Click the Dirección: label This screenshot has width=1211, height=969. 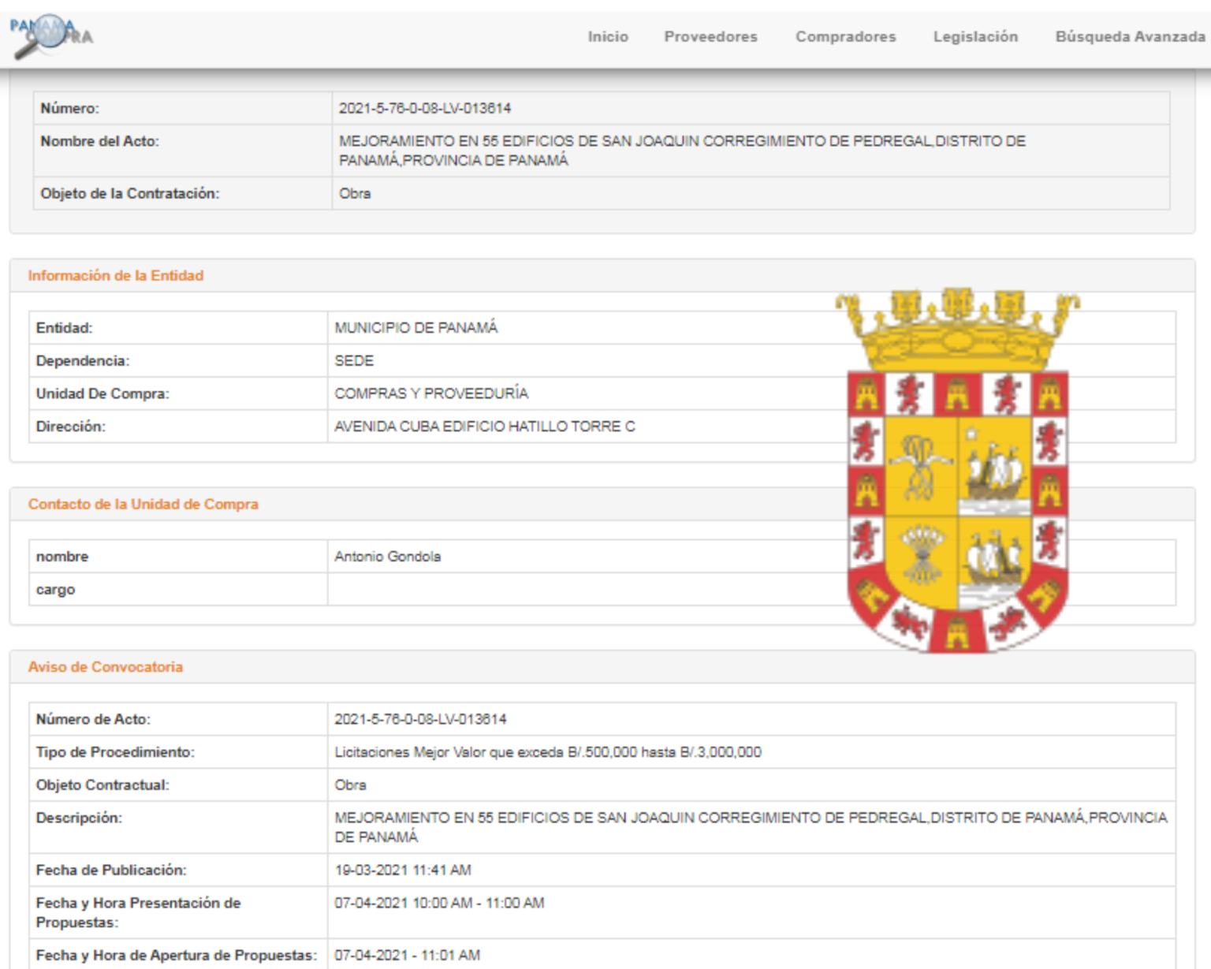(70, 427)
